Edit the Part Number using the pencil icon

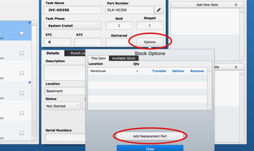pyautogui.click(x=159, y=10)
